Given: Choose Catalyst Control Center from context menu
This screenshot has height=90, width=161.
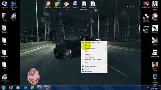Looking at the screenshot, I should (94, 42).
